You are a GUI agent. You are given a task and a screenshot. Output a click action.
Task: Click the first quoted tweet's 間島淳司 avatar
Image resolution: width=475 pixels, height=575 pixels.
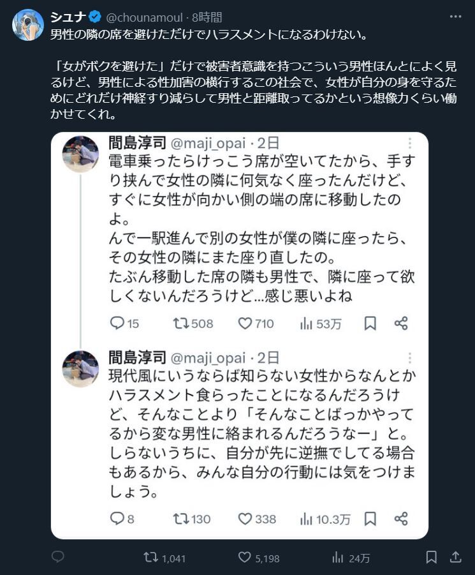point(80,154)
